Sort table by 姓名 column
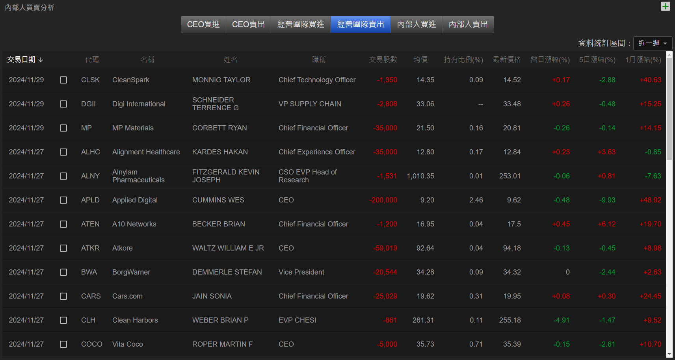This screenshot has height=360, width=675. [x=231, y=59]
